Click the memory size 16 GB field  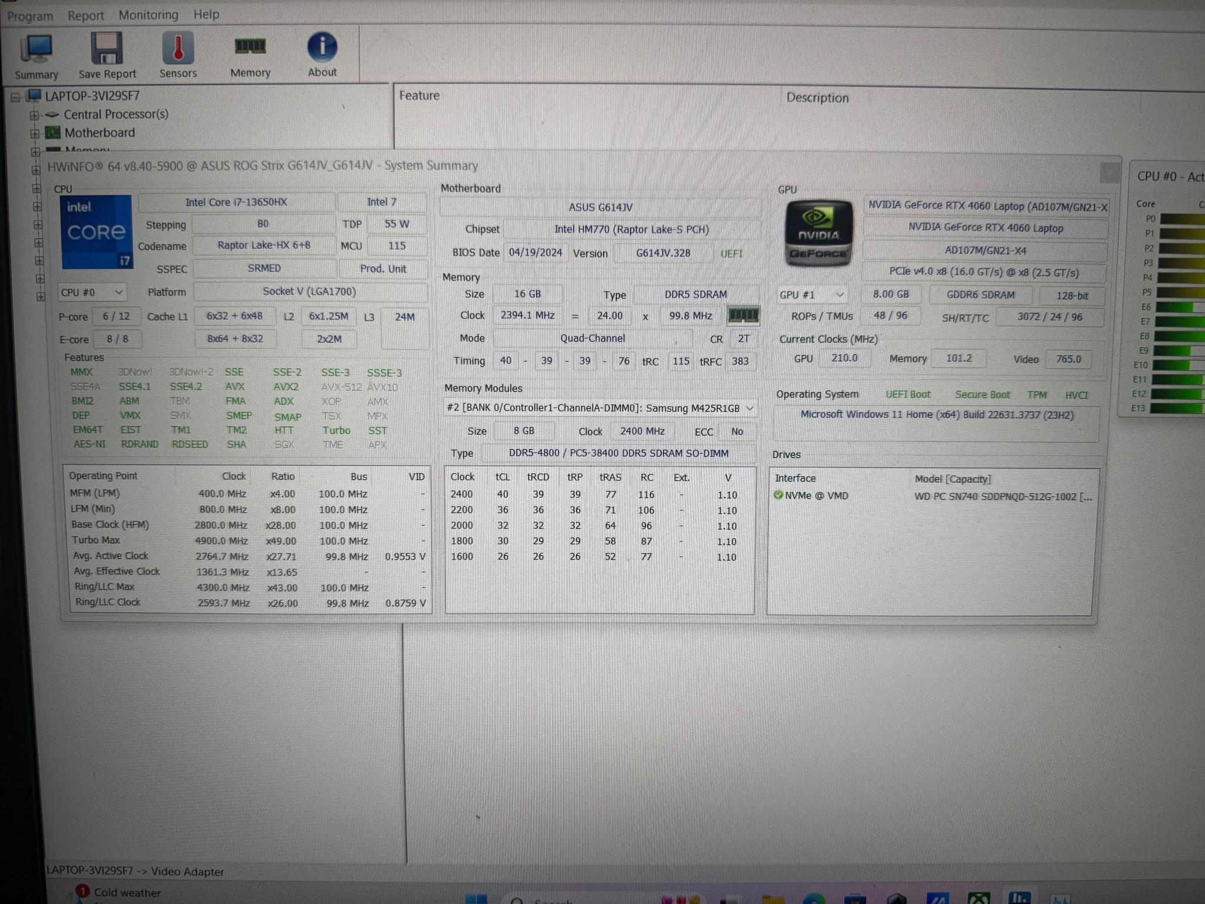527,294
